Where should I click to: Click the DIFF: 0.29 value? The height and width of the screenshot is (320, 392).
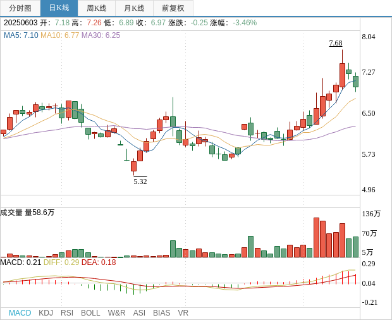pos(61,262)
